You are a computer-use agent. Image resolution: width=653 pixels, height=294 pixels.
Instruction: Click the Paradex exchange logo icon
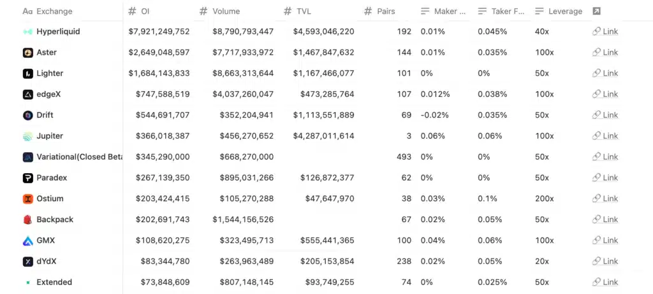coord(28,178)
